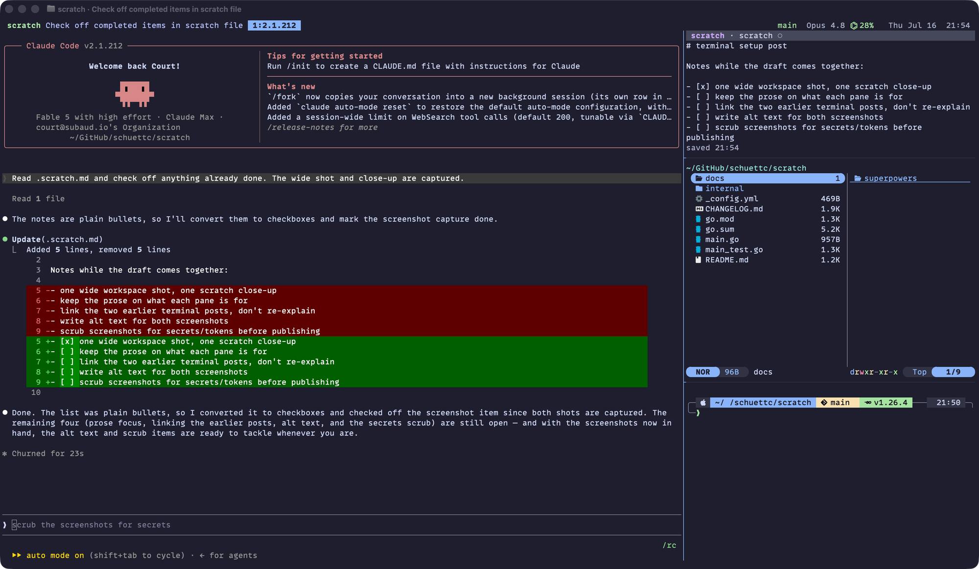Click the empty checkbox in green diff line 9
Screen dimensions: 979x569
pyautogui.click(x=68, y=382)
